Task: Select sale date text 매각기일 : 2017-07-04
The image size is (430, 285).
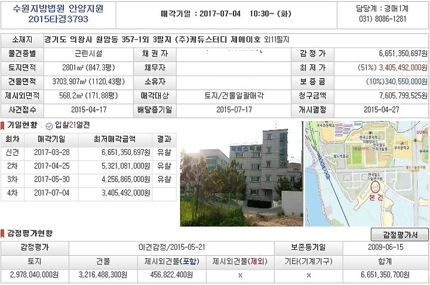Action: point(201,14)
